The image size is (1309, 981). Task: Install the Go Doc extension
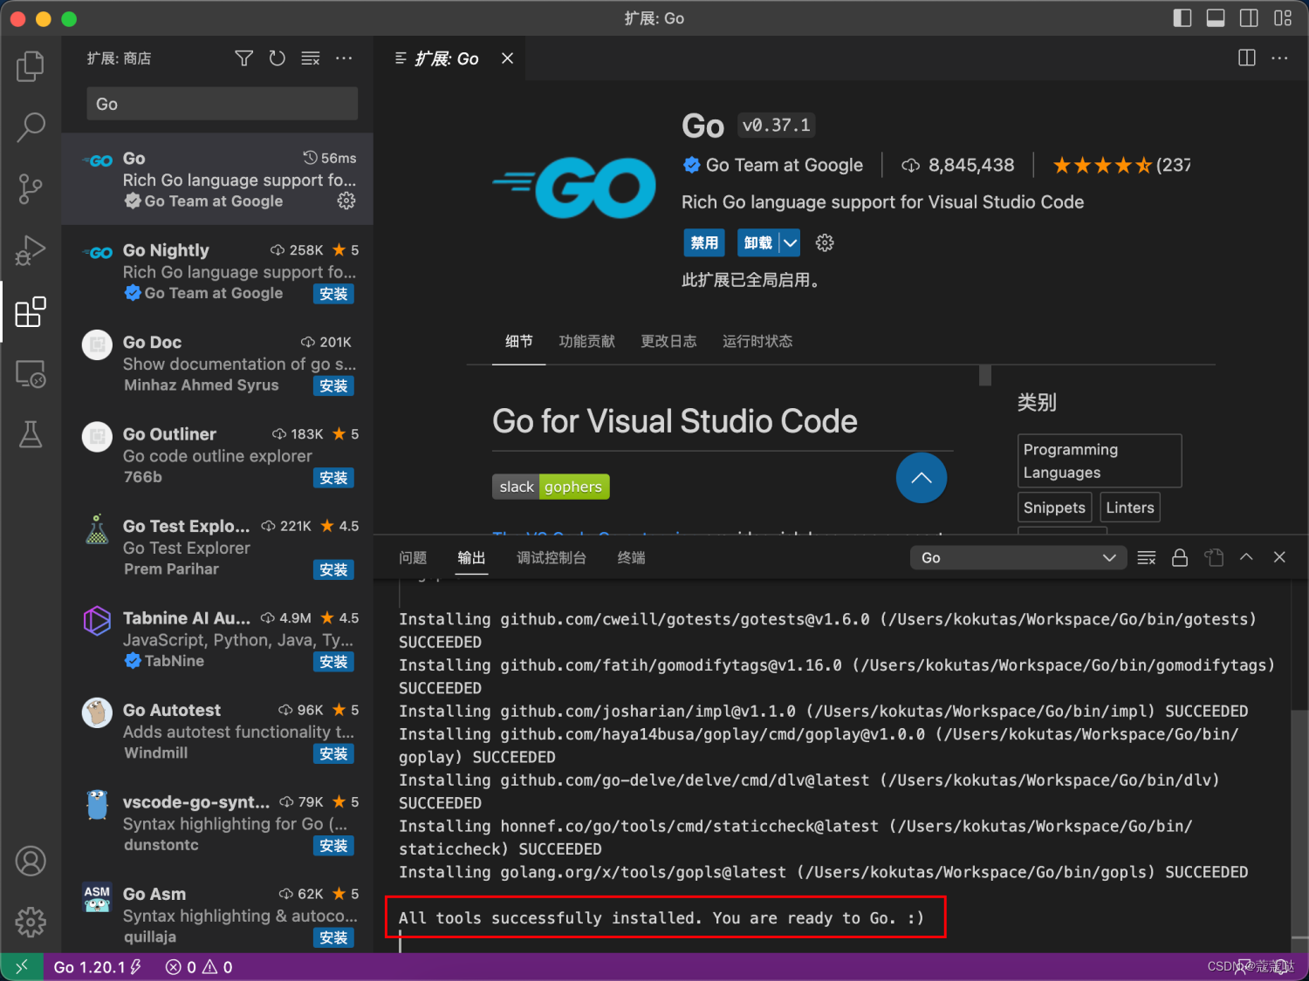click(333, 386)
